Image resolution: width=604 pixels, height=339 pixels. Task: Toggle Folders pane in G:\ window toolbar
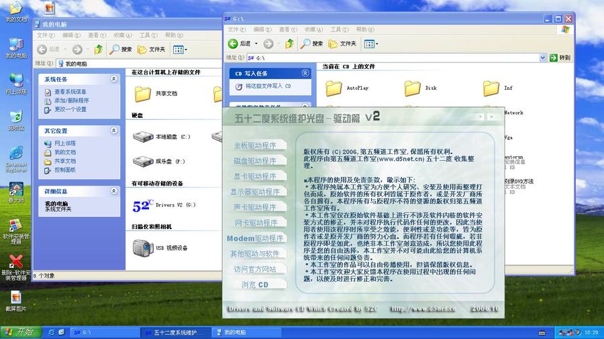(x=342, y=44)
